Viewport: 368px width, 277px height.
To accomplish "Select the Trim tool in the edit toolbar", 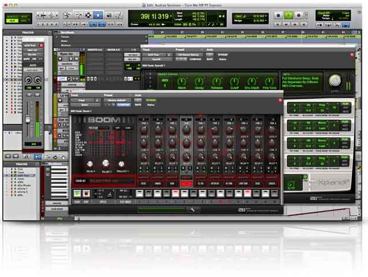I will (x=78, y=15).
